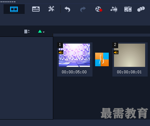
Task: Toggle audio icon on clip 1
Action: 61,52
